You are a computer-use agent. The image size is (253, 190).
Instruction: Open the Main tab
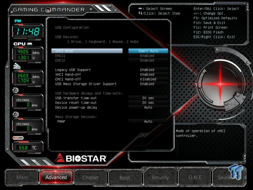22,177
